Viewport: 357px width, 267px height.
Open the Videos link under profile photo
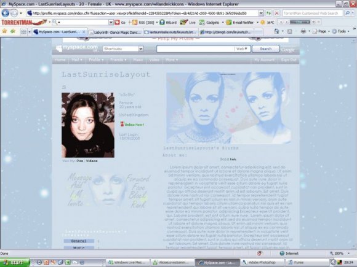point(92,161)
